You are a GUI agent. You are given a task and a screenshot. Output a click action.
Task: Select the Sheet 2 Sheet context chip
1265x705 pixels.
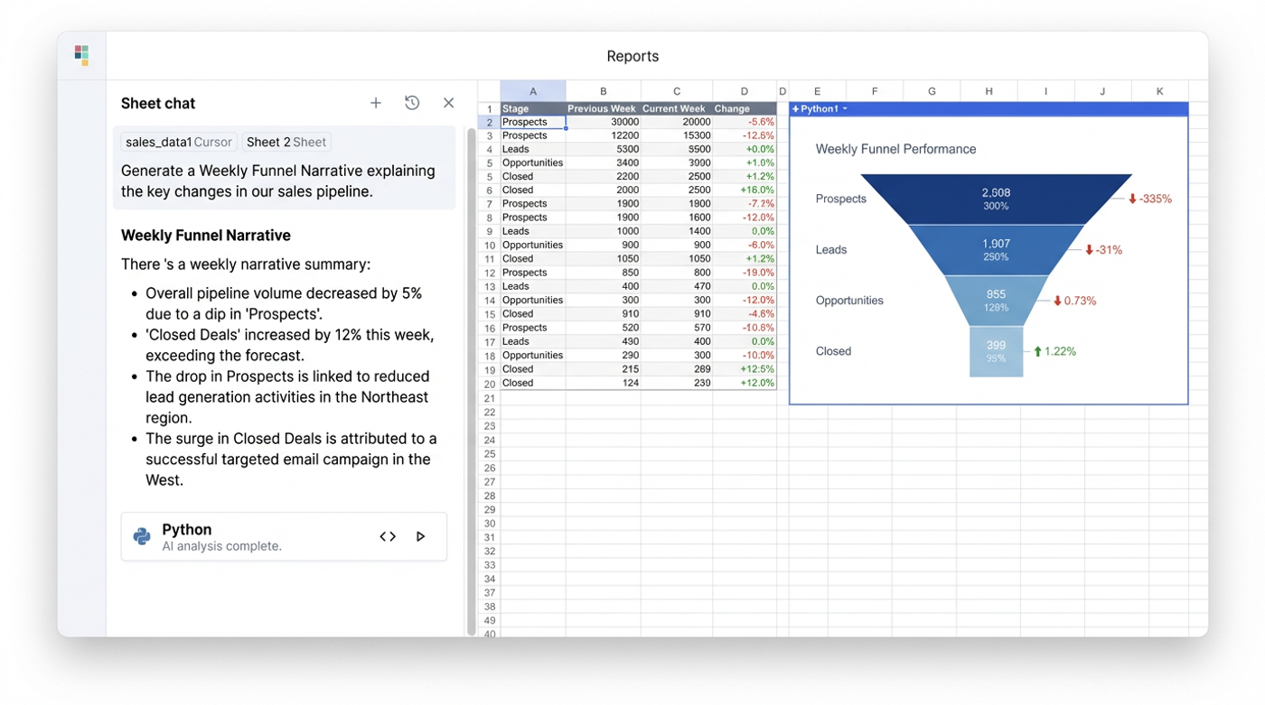[x=286, y=142]
